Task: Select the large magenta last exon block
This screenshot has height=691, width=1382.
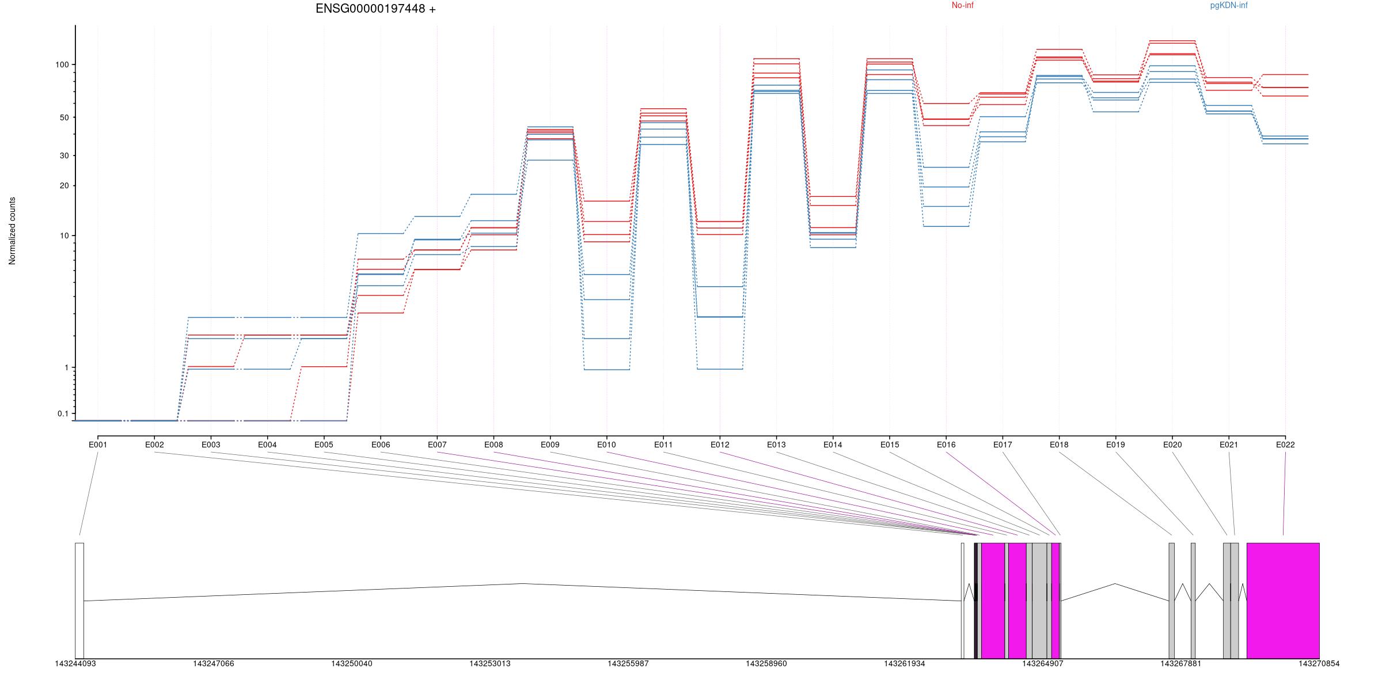Action: 1282,600
